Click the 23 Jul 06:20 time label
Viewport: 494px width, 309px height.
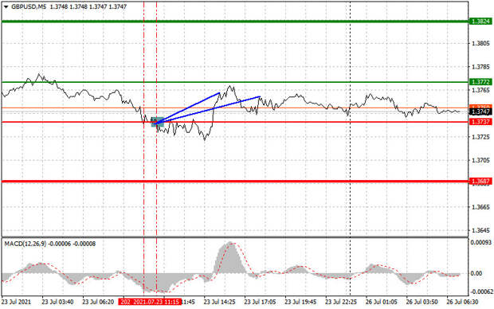point(98,302)
